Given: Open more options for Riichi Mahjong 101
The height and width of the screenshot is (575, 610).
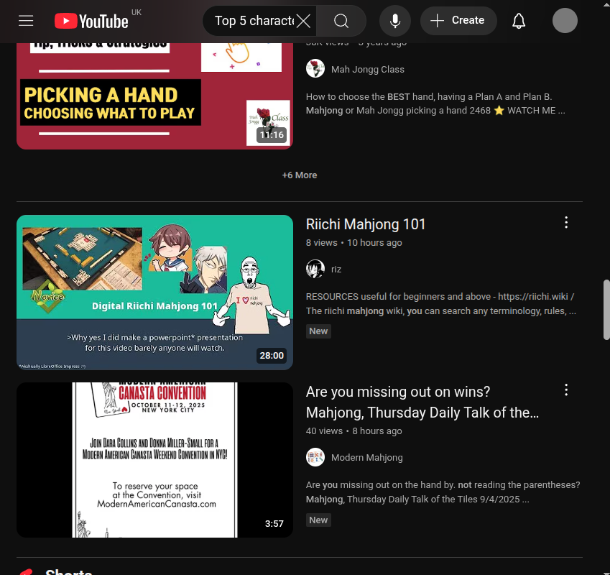Looking at the screenshot, I should 566,223.
